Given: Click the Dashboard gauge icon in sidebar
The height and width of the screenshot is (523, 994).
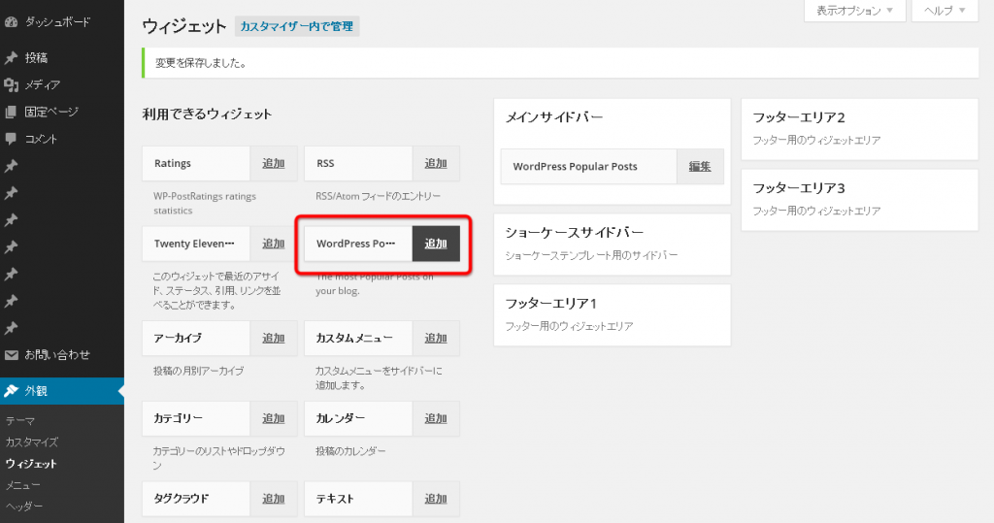Looking at the screenshot, I should (x=12, y=20).
